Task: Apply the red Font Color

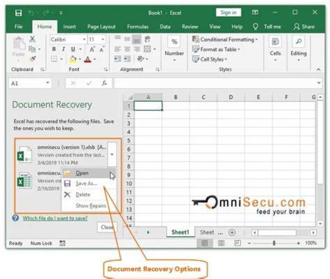Action: pyautogui.click(x=88, y=60)
